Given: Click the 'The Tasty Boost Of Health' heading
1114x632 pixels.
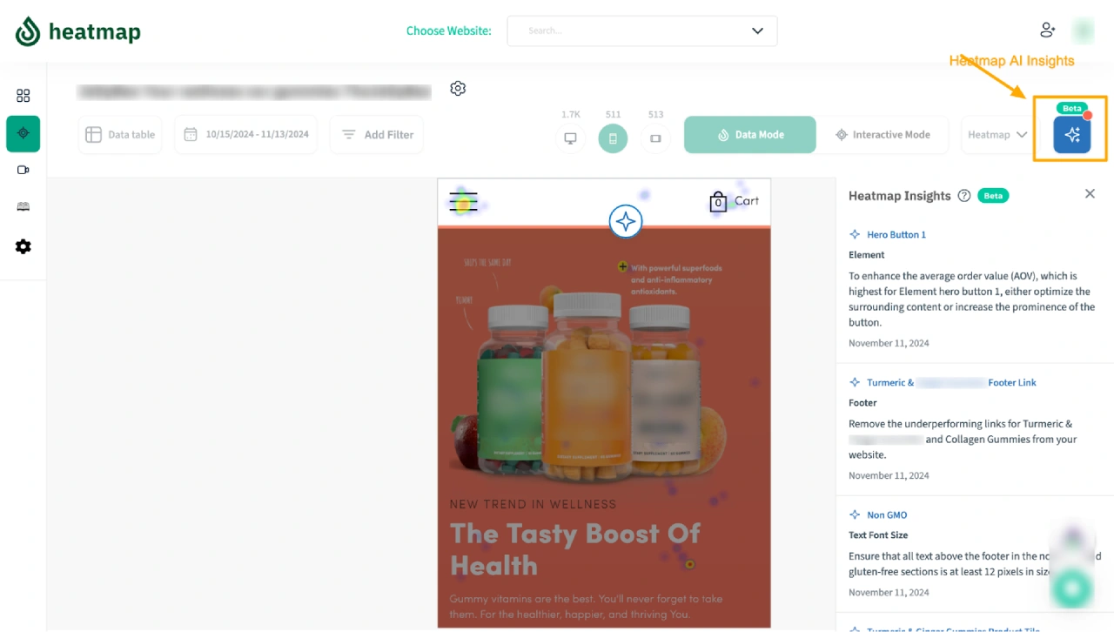Looking at the screenshot, I should [x=575, y=549].
